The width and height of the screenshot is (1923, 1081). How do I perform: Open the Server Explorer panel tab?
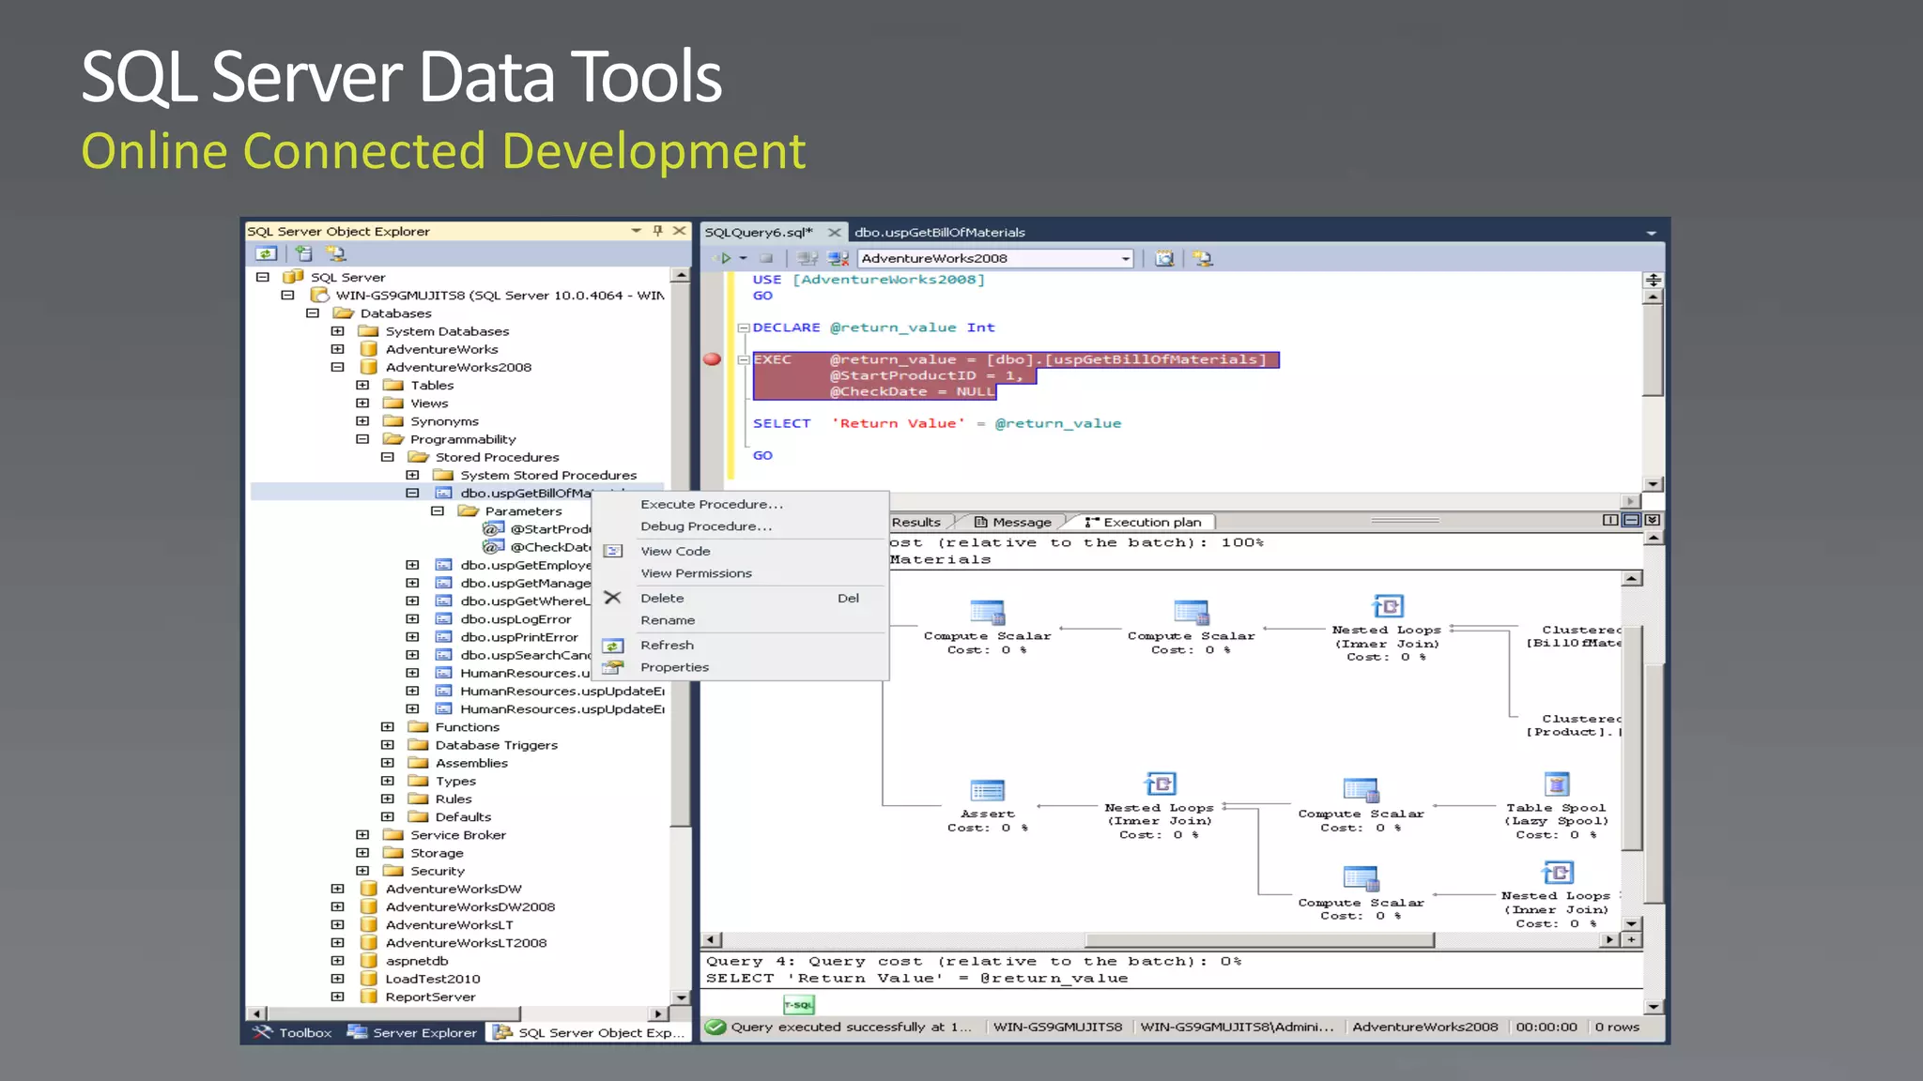tap(412, 1032)
